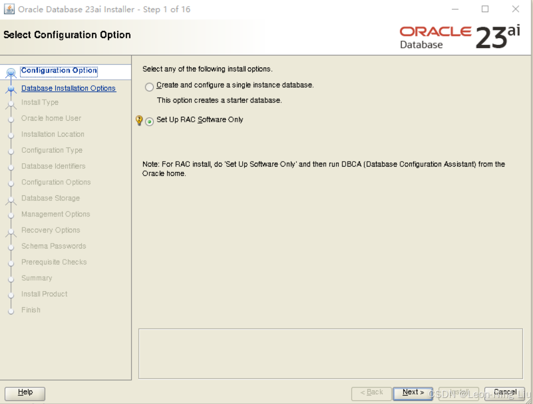Viewport: 533px width, 404px height.
Task: Click the yellow hint lightbulb icon
Action: point(139,120)
